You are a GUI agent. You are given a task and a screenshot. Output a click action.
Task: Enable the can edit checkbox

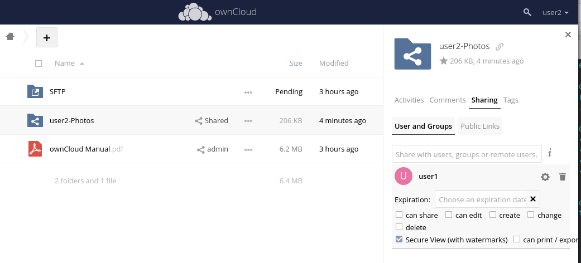pos(449,215)
